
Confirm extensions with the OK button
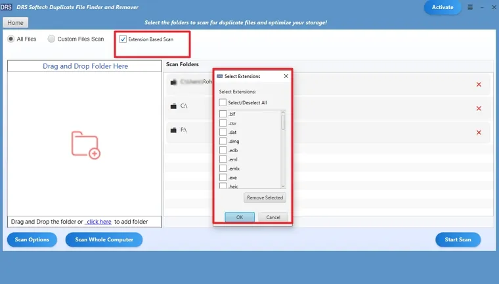click(x=240, y=217)
